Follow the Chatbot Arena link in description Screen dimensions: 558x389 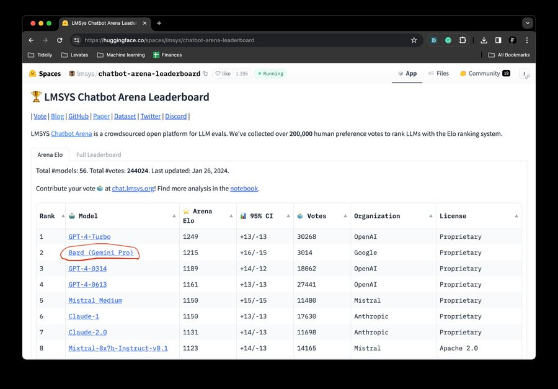(71, 134)
